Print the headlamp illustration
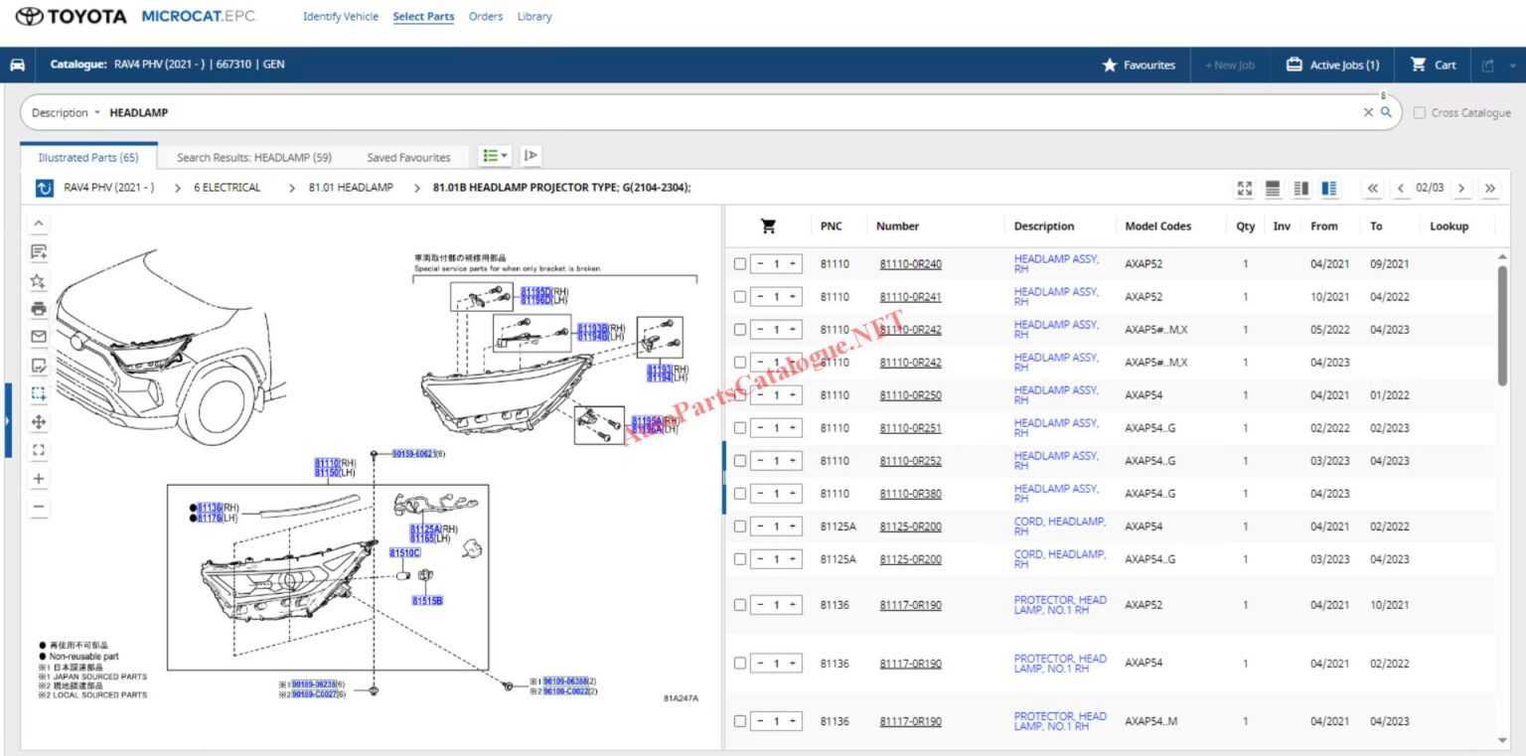 (x=38, y=309)
